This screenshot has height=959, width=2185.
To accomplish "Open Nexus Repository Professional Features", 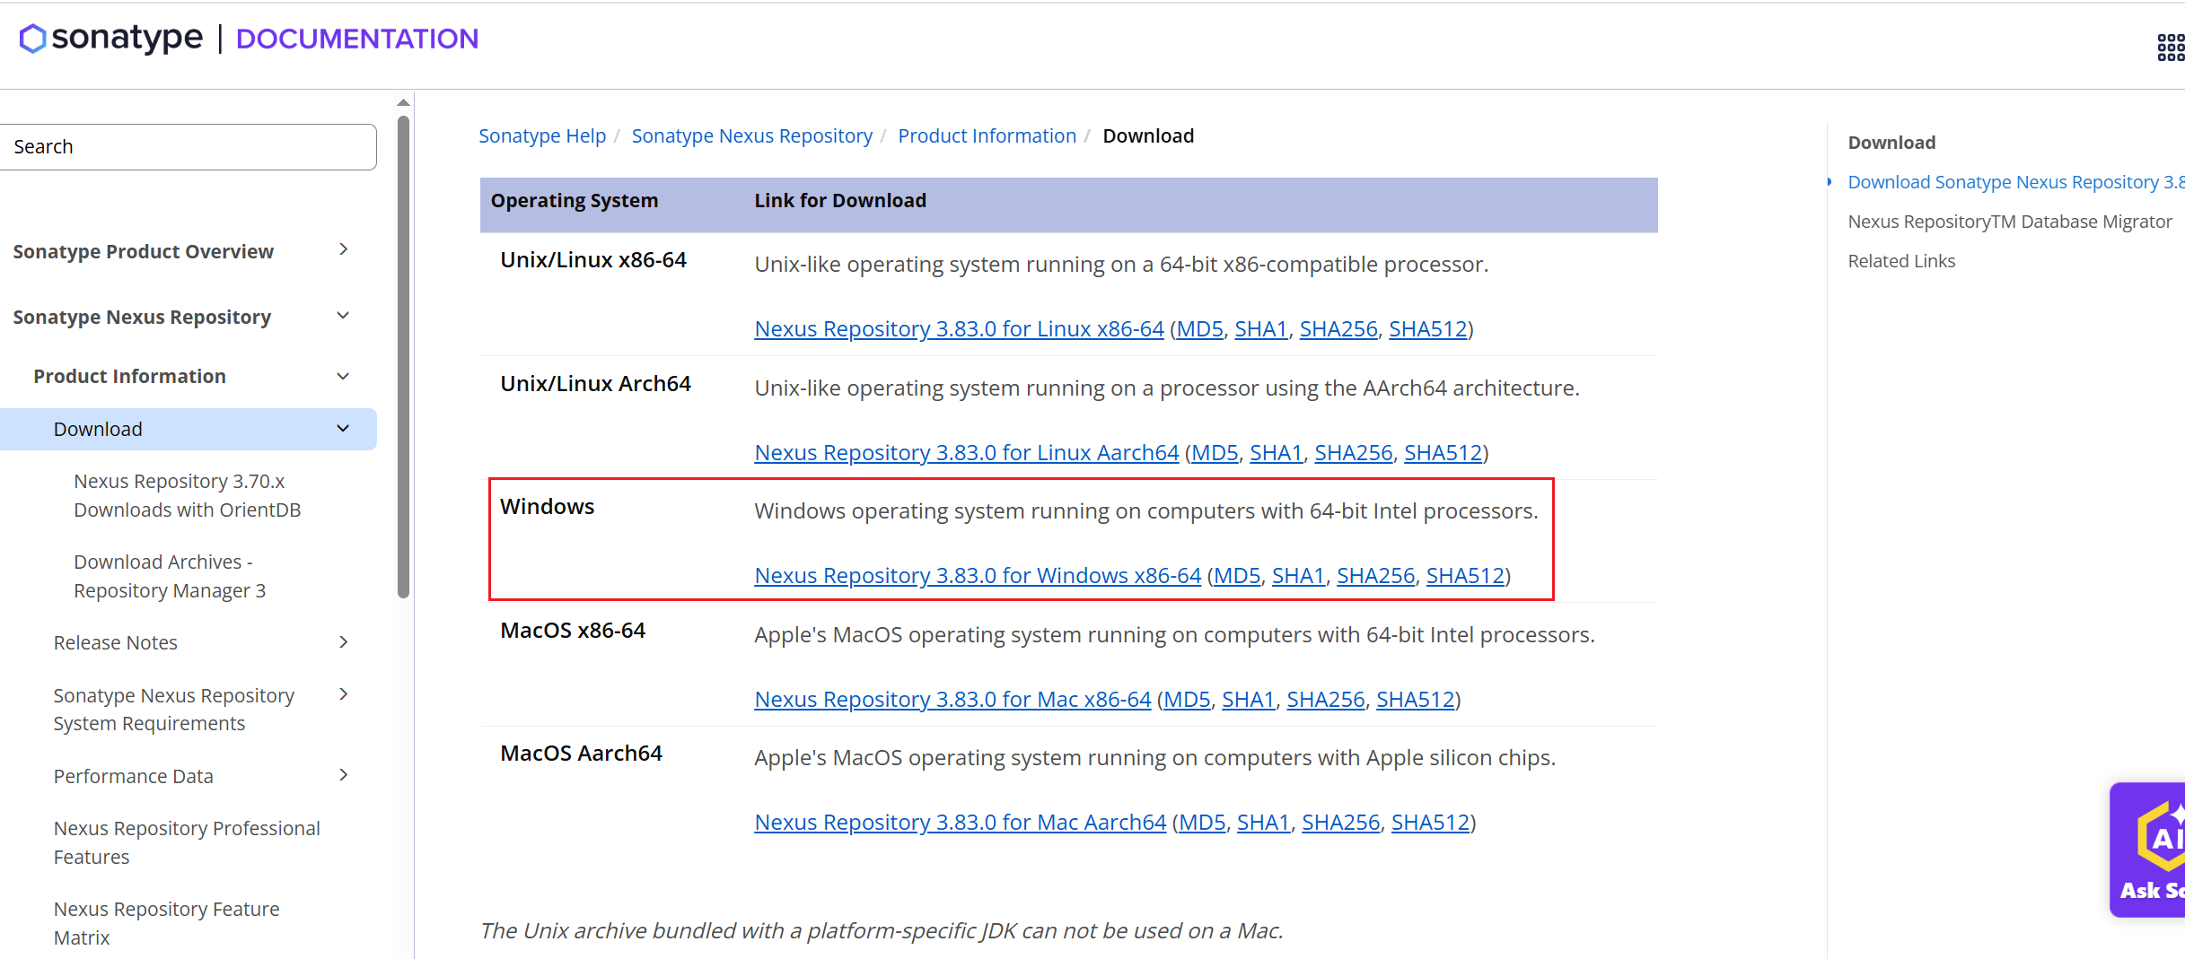I will tap(187, 842).
